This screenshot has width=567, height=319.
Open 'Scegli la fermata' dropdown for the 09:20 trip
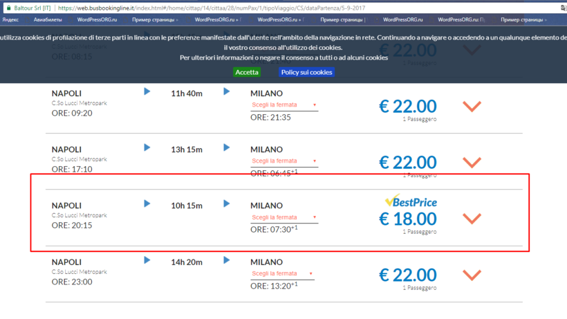pos(284,105)
